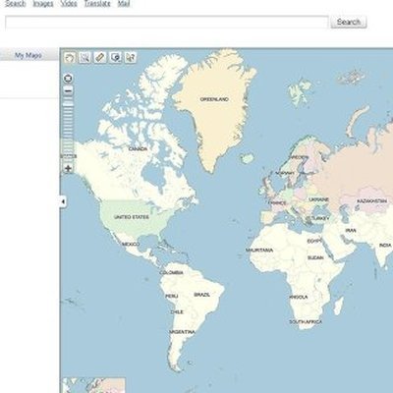Select the hand pan tool
Viewport: 393px width, 393px height.
70,57
